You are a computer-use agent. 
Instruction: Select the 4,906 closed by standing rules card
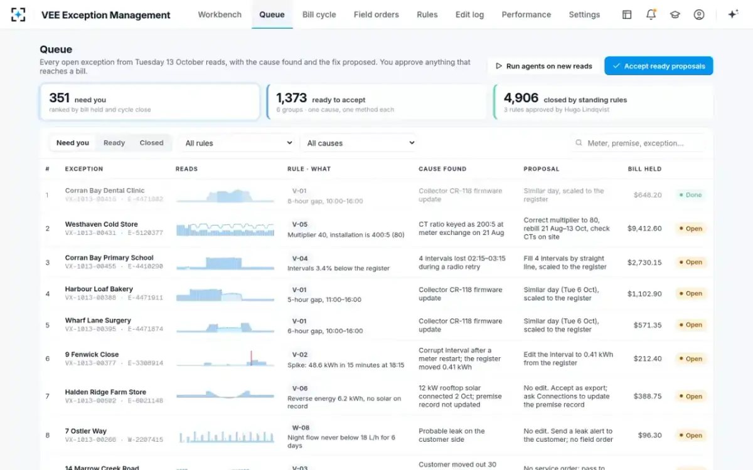(604, 102)
